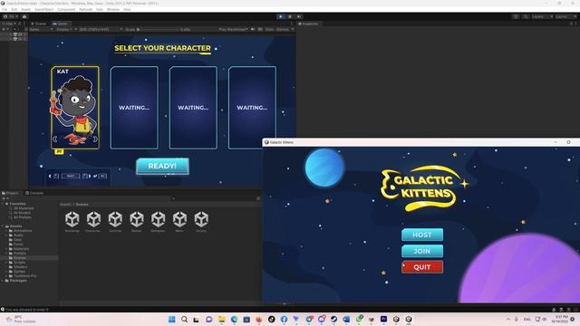The height and width of the screenshot is (326, 580).
Task: Select the Victory scene asset
Action: pyautogui.click(x=201, y=222)
